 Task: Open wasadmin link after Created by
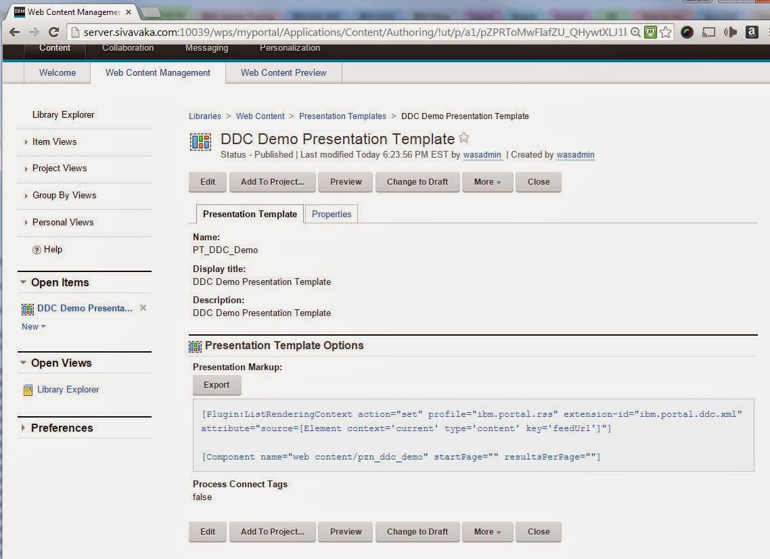pyautogui.click(x=576, y=155)
